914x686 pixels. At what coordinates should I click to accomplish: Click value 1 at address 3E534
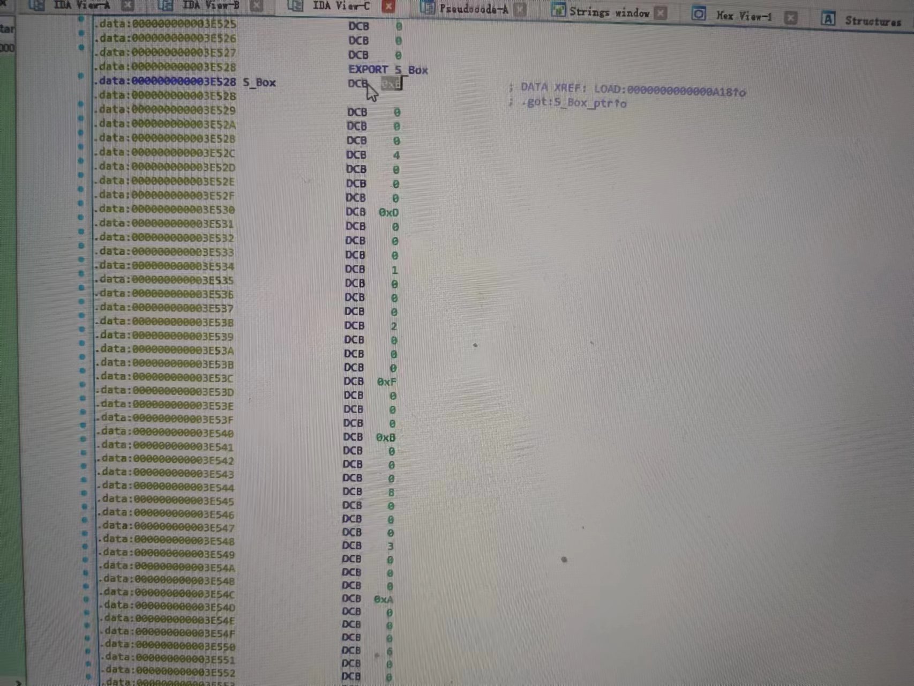coord(394,270)
